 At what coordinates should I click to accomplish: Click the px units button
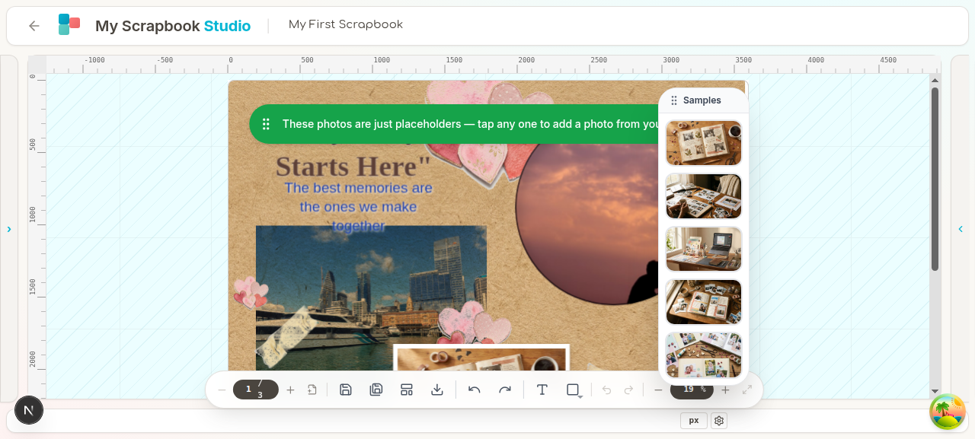[694, 420]
